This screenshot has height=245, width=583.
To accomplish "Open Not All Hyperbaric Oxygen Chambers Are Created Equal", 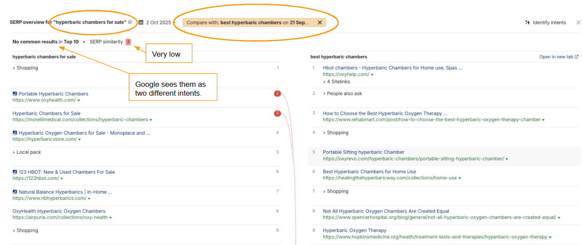I will pos(386,211).
